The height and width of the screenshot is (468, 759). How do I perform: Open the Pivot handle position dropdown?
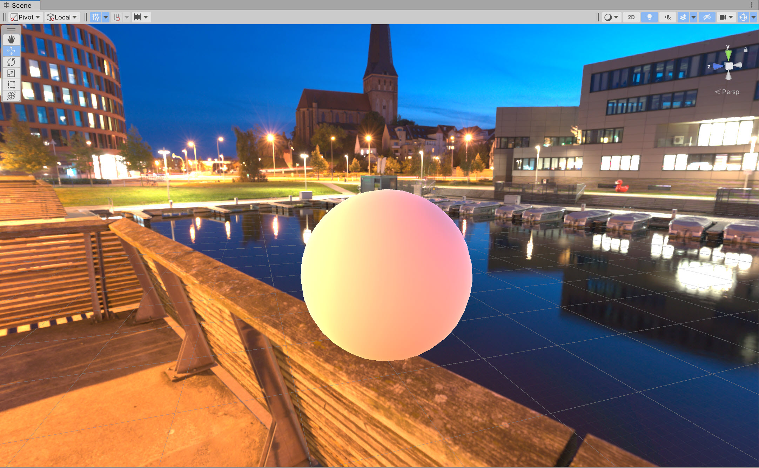coord(25,17)
